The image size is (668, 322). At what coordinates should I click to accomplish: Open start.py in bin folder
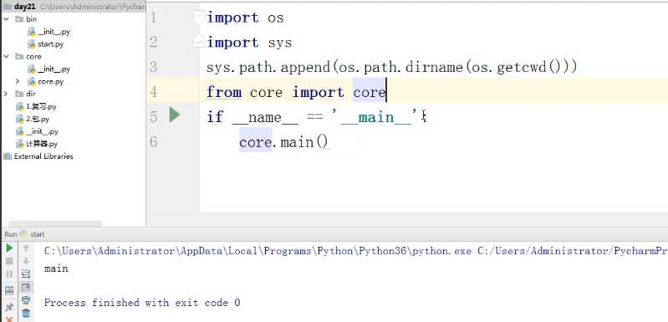click(50, 43)
